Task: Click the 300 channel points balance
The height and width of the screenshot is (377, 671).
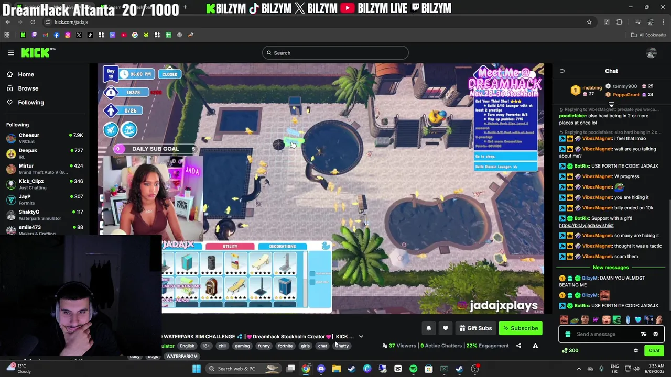Action: coord(569,351)
